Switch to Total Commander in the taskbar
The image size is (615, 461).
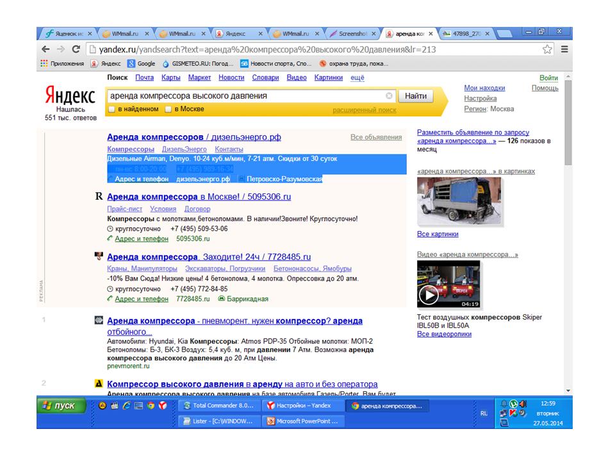pyautogui.click(x=219, y=406)
